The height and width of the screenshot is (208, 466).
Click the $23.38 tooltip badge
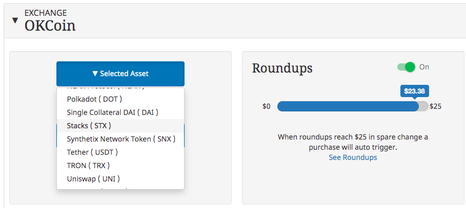pos(415,91)
